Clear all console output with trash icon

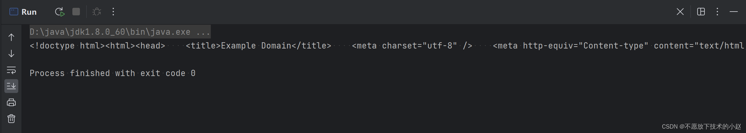click(x=11, y=119)
